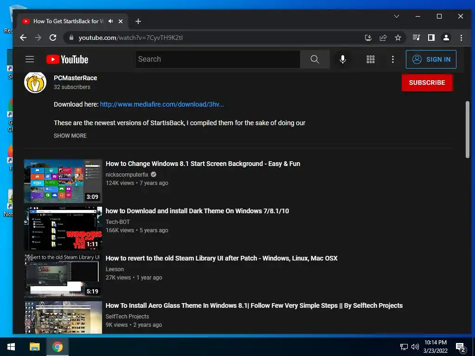Open YouTube settings three-dot menu
Viewport: 475px width, 356px height.
393,59
